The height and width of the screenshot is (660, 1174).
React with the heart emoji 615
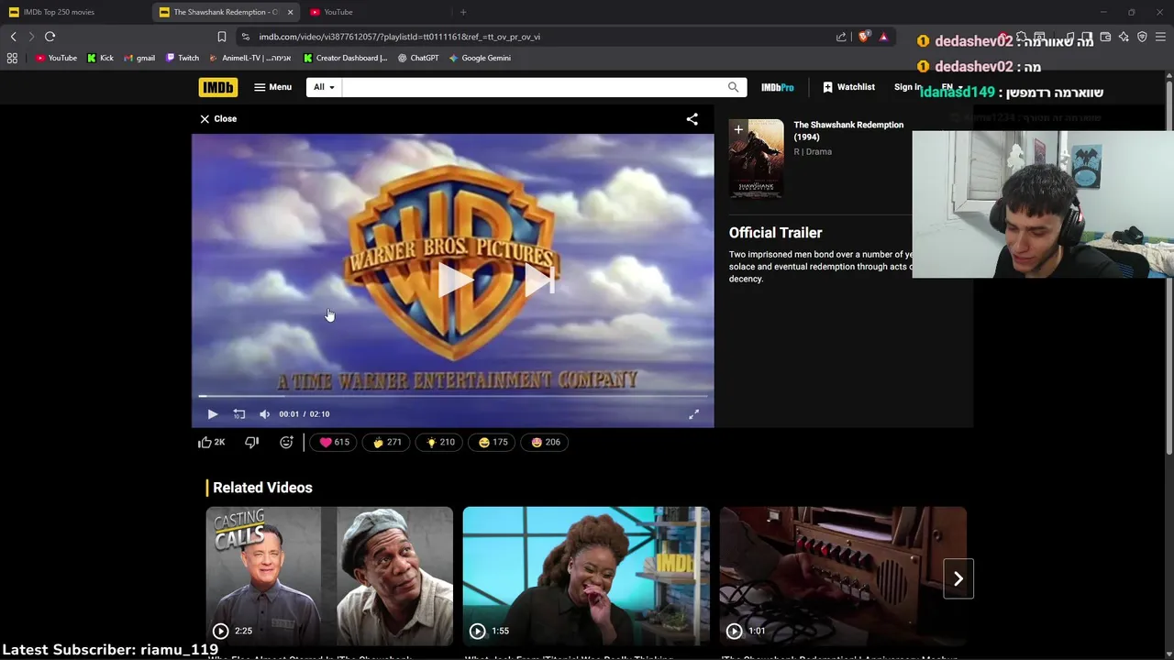pyautogui.click(x=334, y=442)
